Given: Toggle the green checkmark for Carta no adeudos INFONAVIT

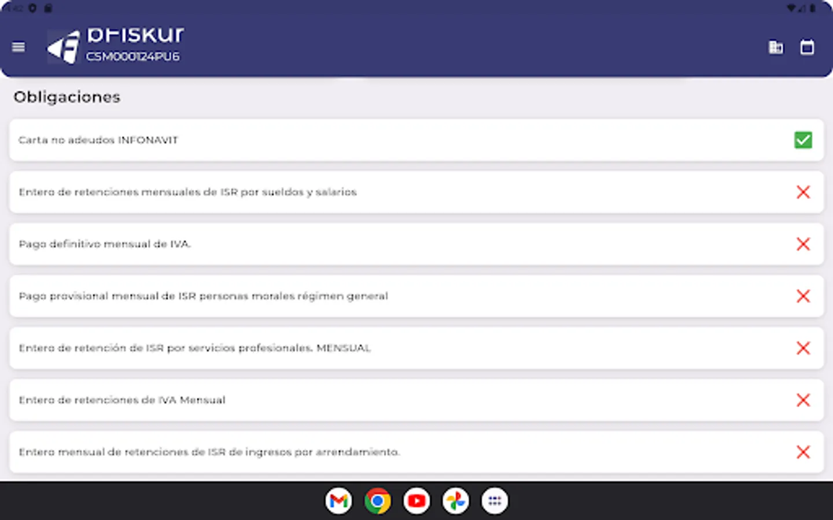Looking at the screenshot, I should point(803,140).
